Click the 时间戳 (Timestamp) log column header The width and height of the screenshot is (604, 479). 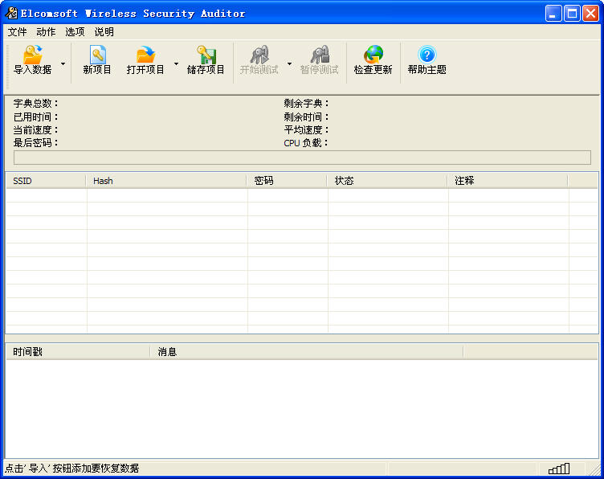pos(77,351)
